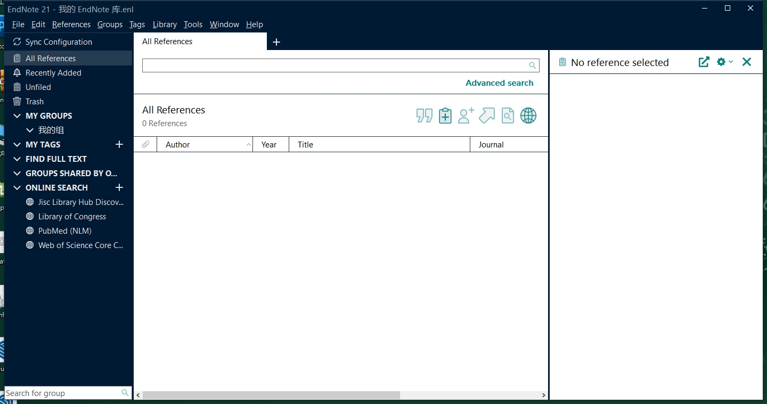Screen dimensions: 767x404
Task: Click the paperclip attachment column header
Action: click(x=145, y=144)
